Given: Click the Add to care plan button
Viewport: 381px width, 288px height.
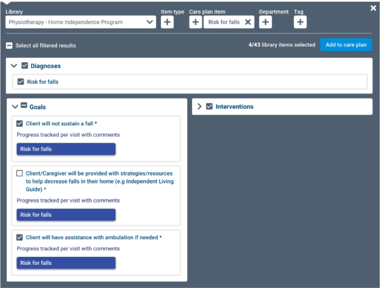Looking at the screenshot, I should tap(345, 45).
